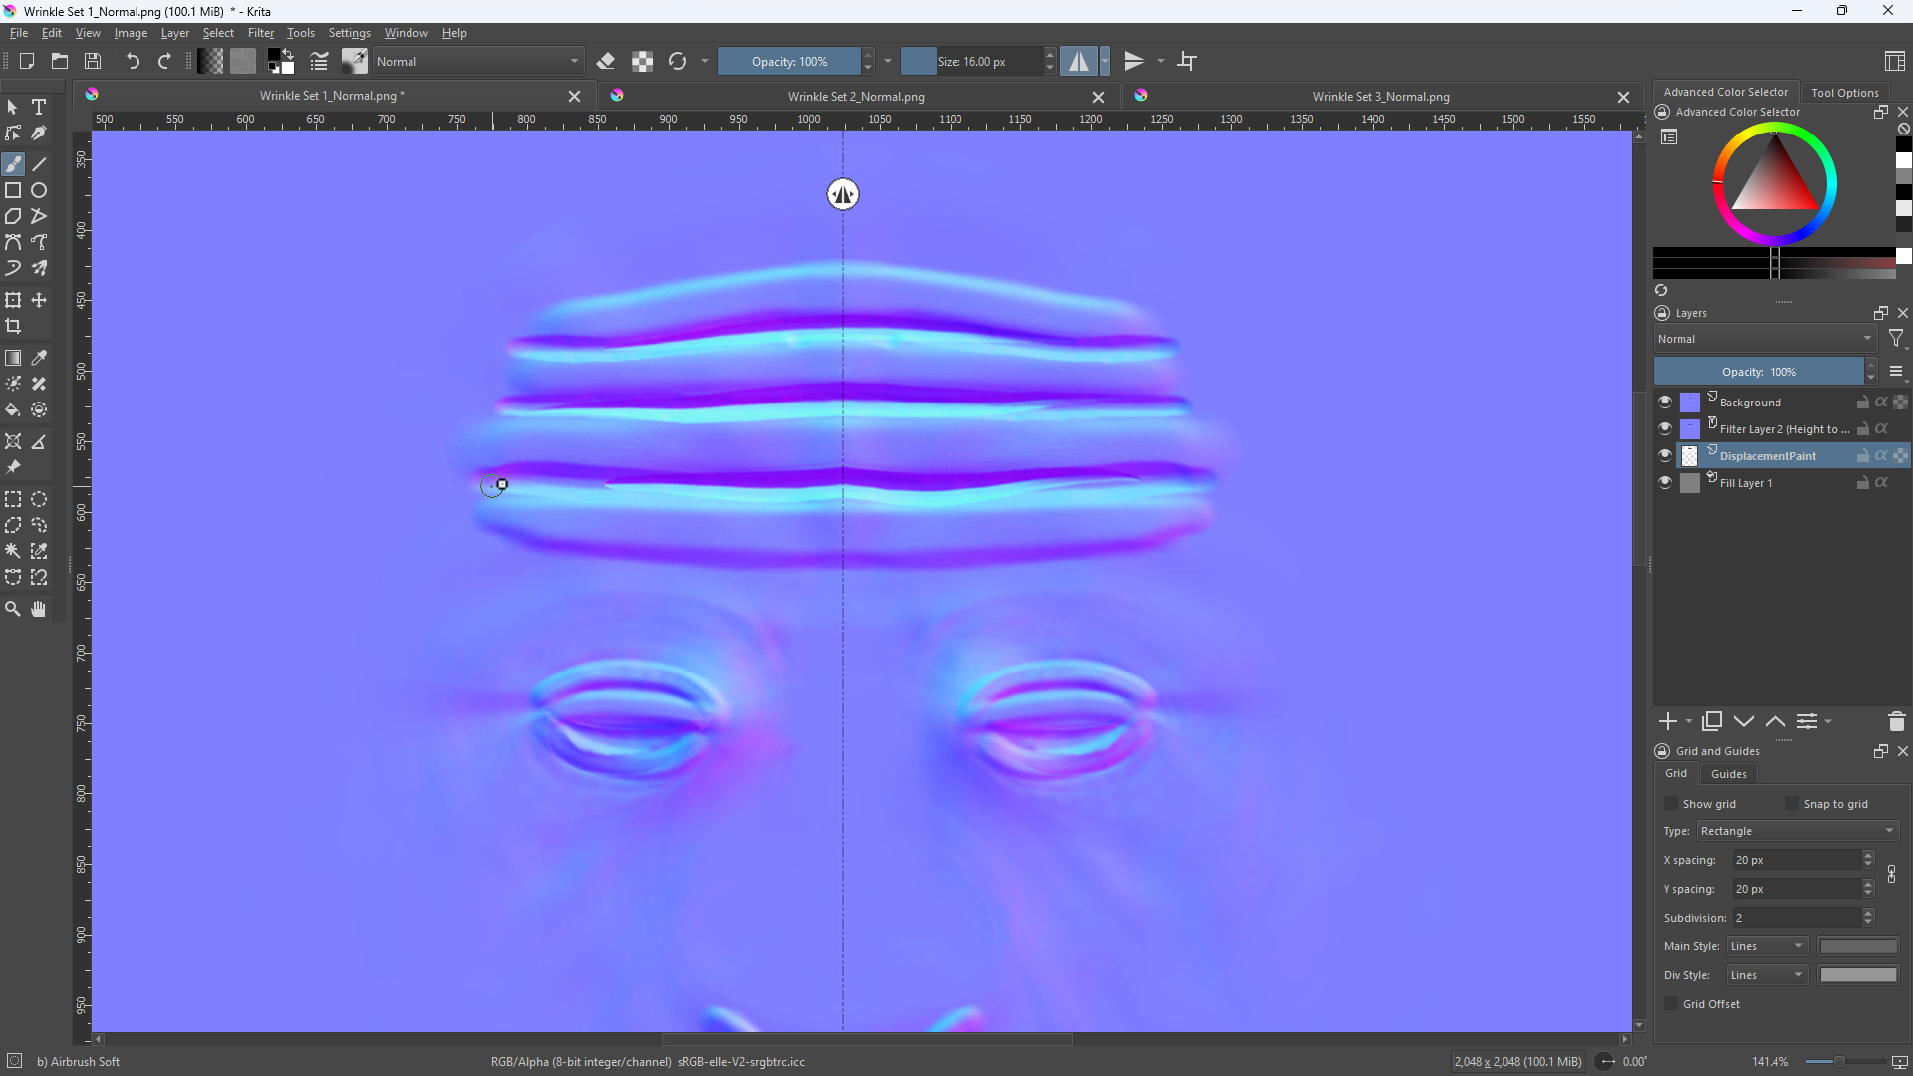Select the Fill bucket tool
The width and height of the screenshot is (1913, 1076).
(x=13, y=409)
